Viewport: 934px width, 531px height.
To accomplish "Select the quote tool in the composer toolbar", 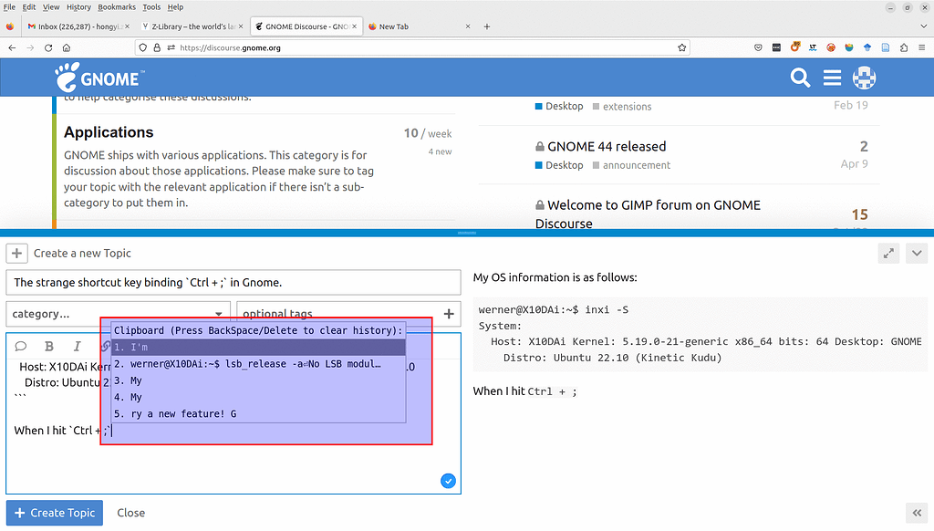I will coord(21,347).
